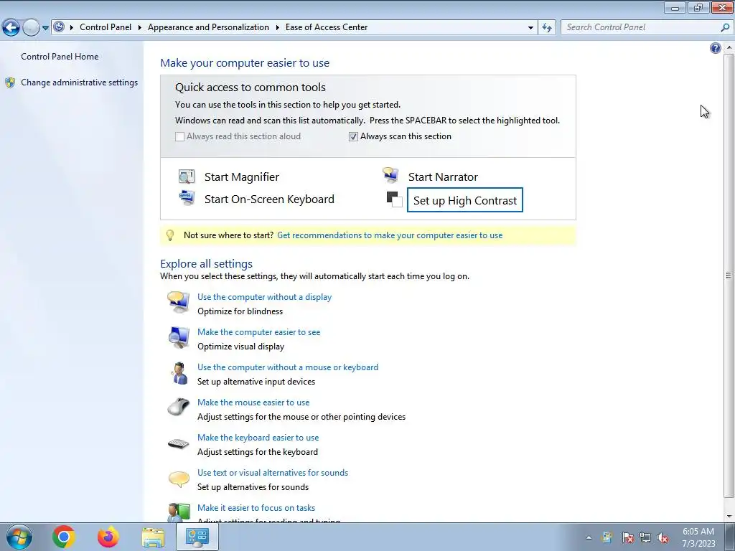
Task: Click the vertical scrollbar thumb
Action: point(729,275)
